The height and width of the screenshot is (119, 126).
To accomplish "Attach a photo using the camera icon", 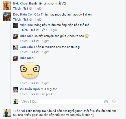I will pyautogui.click(x=106, y=101).
